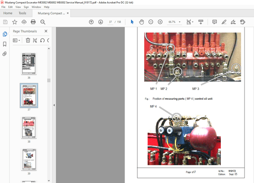Rotate page counterclockwise in thumbnails panel
The height and width of the screenshot is (183, 254).
pyautogui.click(x=42, y=40)
